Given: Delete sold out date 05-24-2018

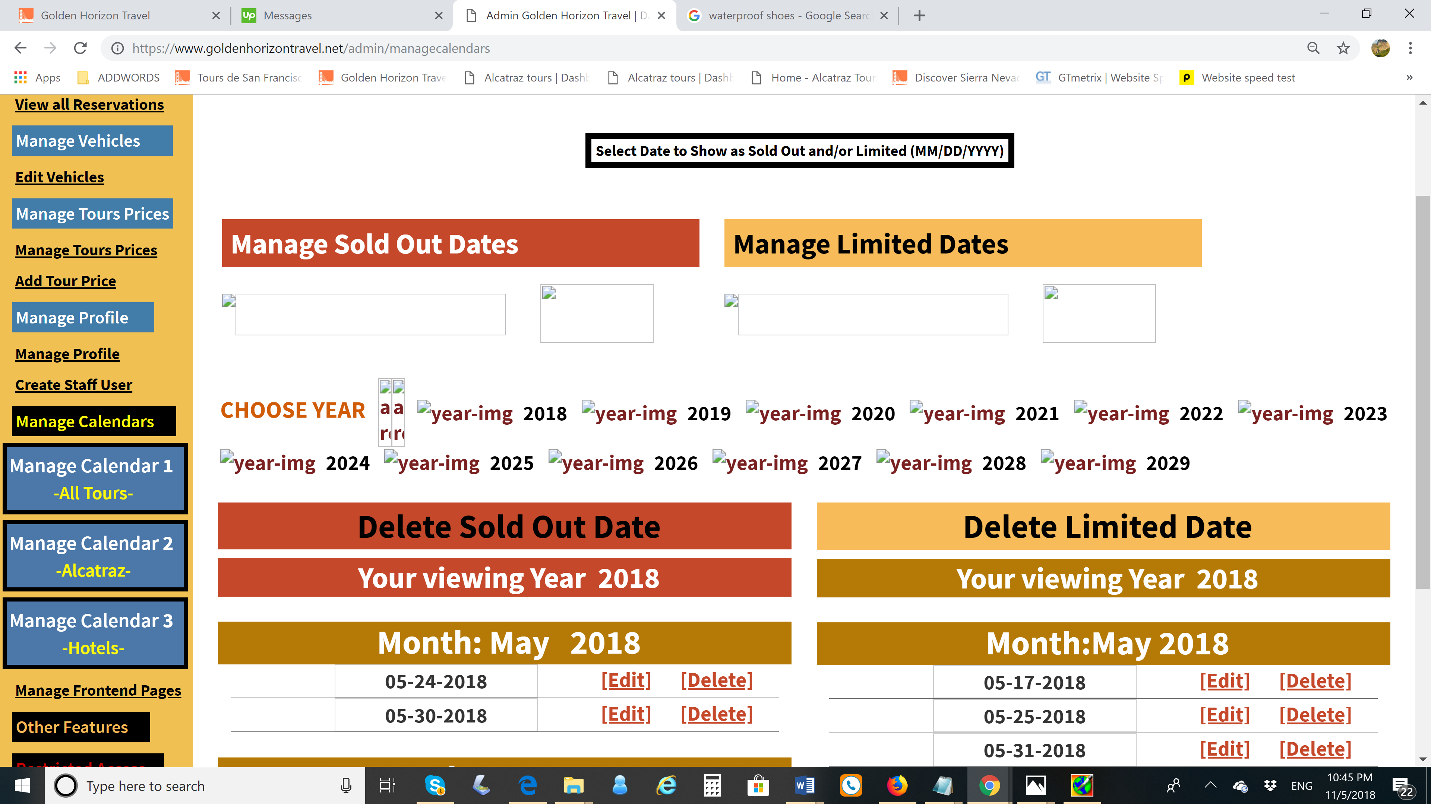Looking at the screenshot, I should (x=716, y=680).
